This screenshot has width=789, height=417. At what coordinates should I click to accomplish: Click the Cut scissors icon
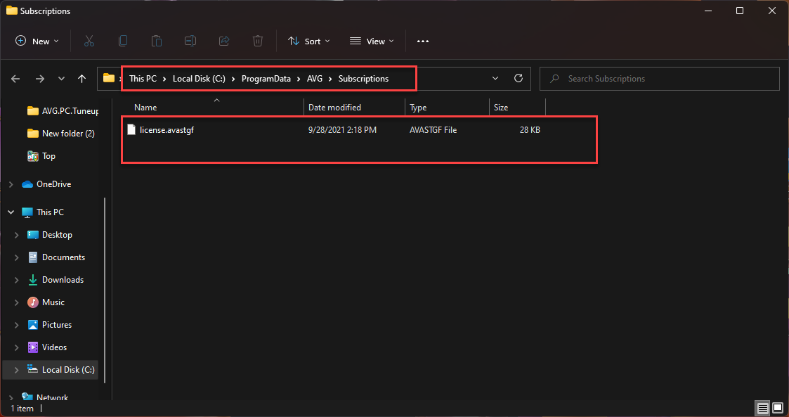(89, 41)
